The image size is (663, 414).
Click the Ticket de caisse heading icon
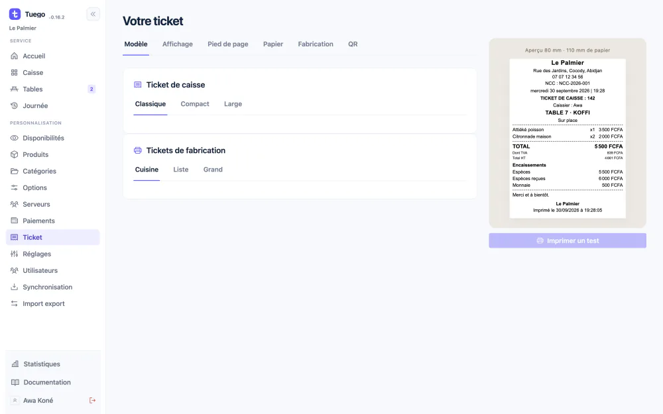click(137, 85)
